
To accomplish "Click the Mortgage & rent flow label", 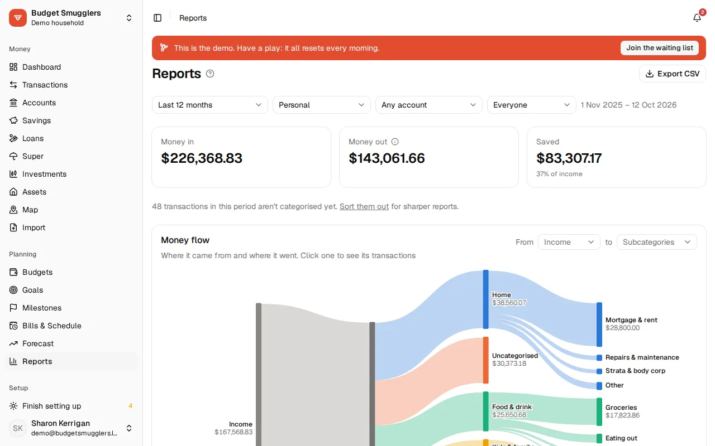I will tap(631, 320).
